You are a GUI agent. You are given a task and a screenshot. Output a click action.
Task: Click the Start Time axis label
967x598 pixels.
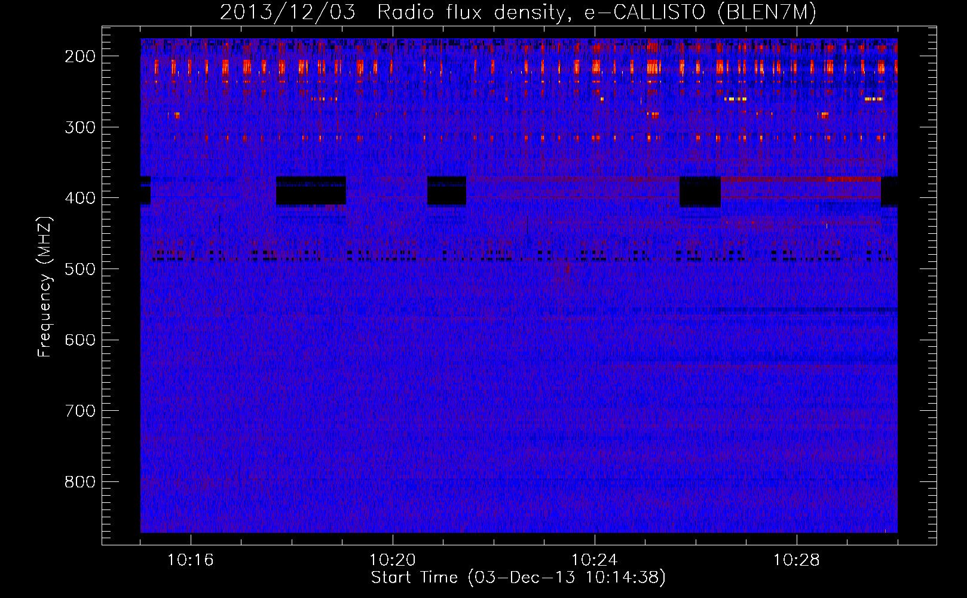point(518,578)
